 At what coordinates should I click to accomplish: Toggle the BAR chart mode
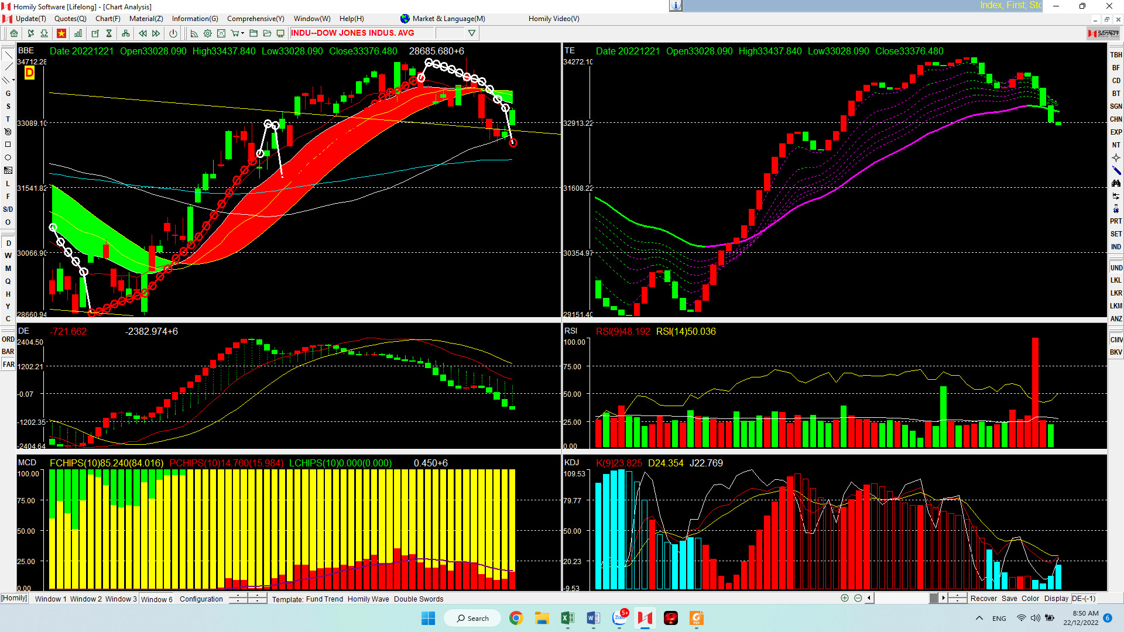[8, 352]
